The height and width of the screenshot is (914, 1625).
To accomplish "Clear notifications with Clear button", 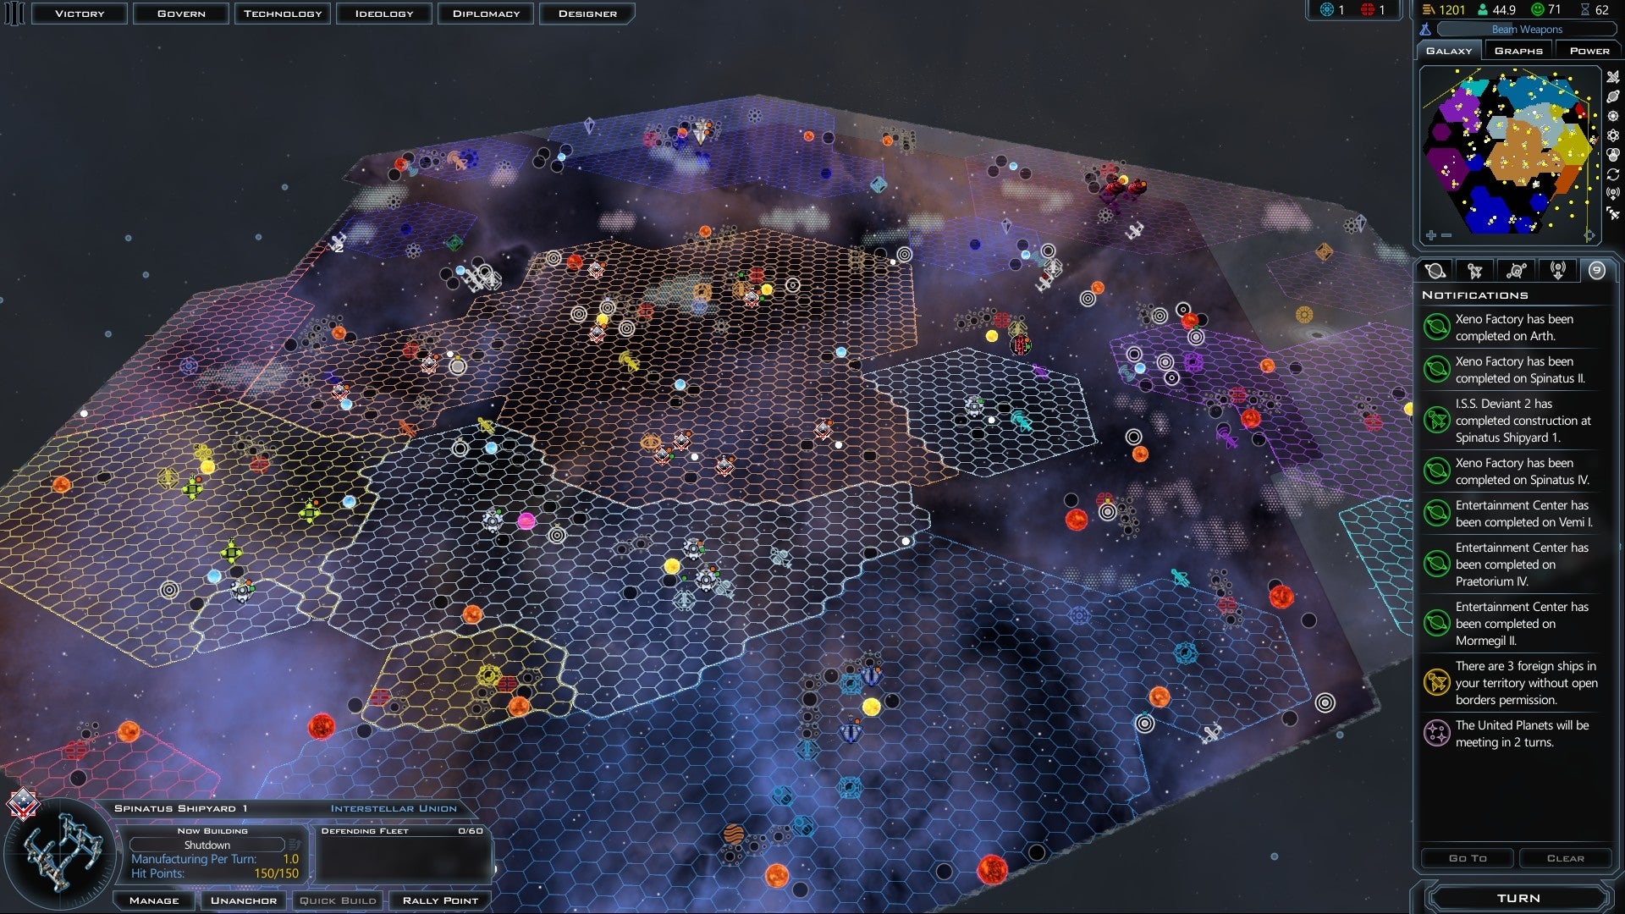I will click(x=1565, y=858).
